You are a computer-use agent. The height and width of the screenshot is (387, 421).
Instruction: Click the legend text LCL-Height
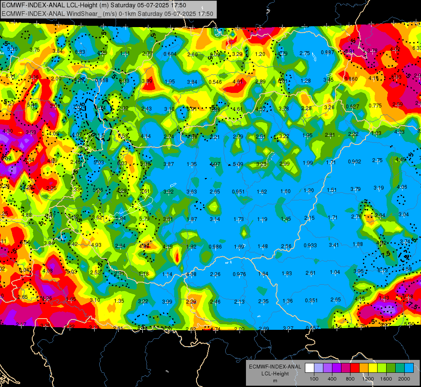tap(275, 374)
